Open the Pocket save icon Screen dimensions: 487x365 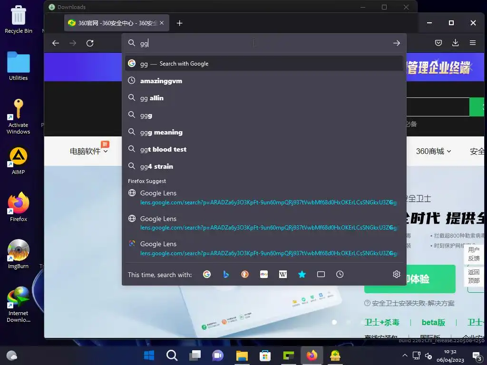click(438, 43)
